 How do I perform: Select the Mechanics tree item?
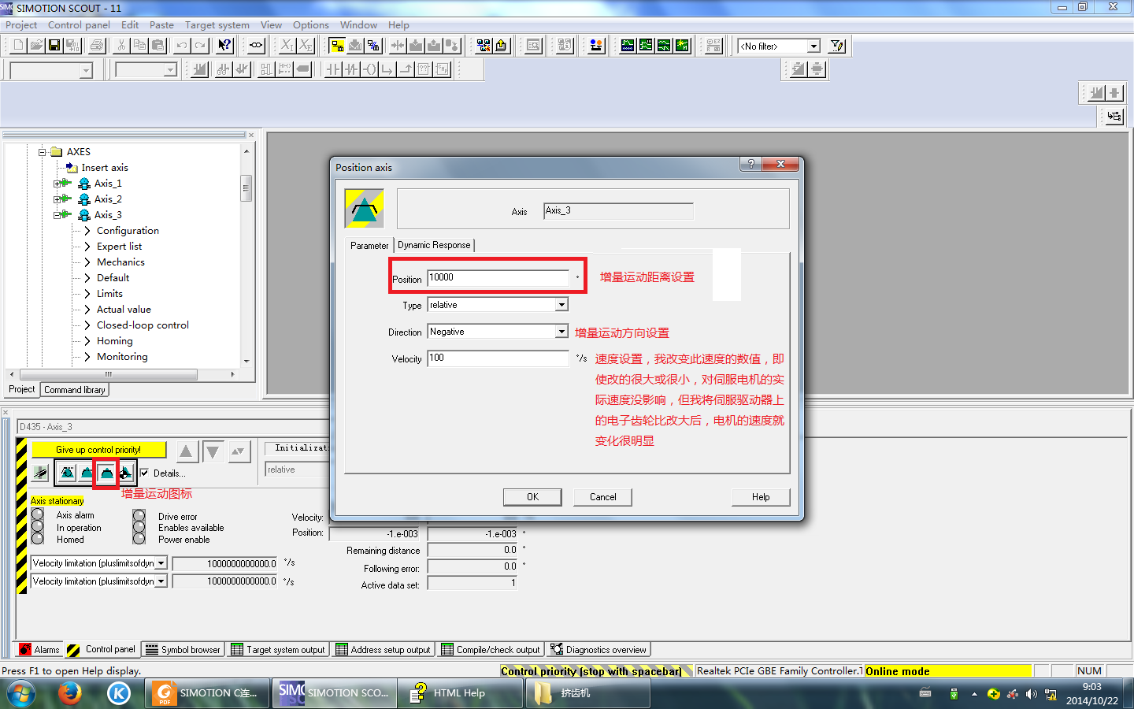pyautogui.click(x=120, y=262)
